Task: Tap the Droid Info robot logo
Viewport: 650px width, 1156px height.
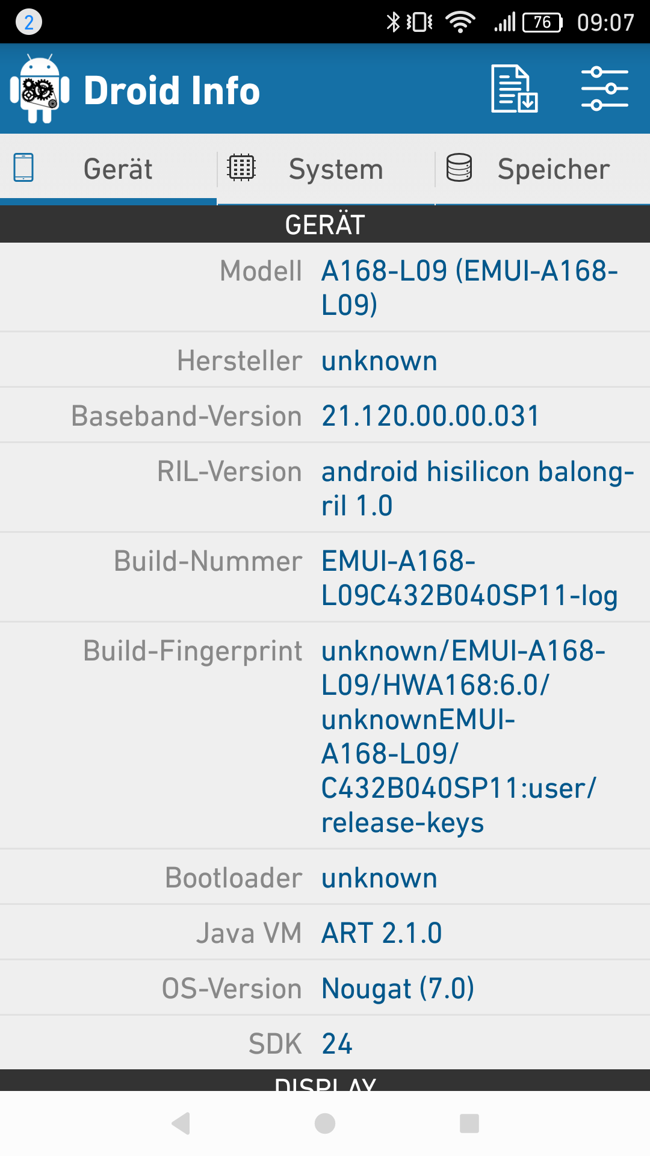Action: 40,89
